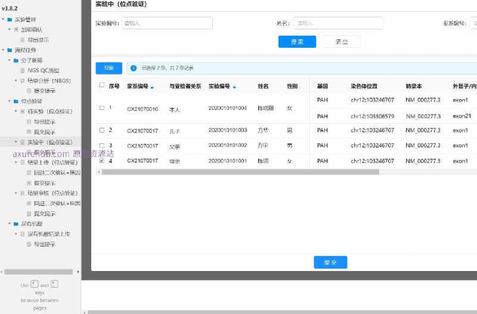Click the right arrow key icon hint
The width and height of the screenshot is (477, 314).
pyautogui.click(x=54, y=284)
